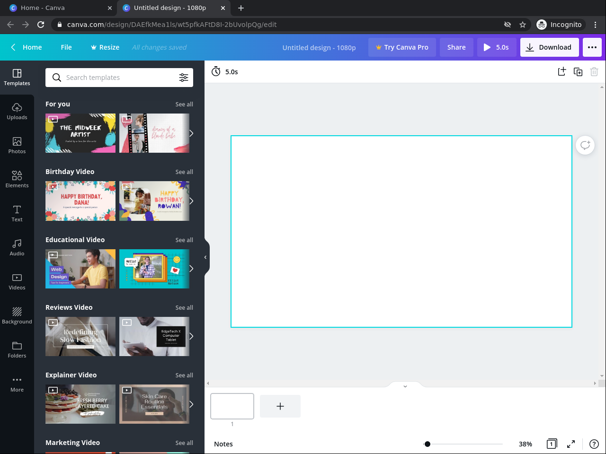The image size is (606, 454).
Task: Open the Templates sidebar tab
Action: pyautogui.click(x=17, y=78)
